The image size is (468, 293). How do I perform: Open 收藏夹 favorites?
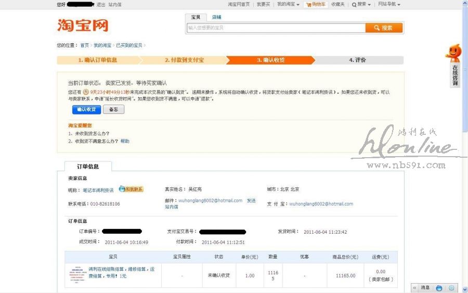(x=338, y=4)
